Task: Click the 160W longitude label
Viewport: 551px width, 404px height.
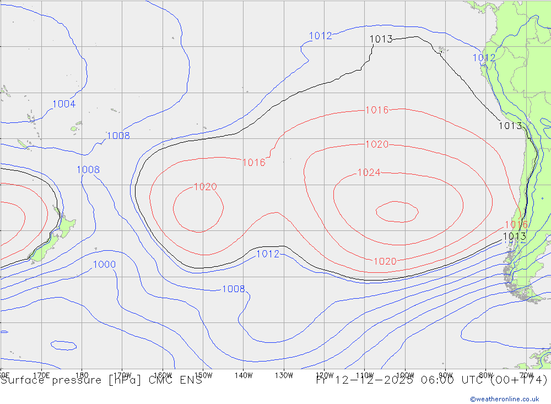Action: point(163,375)
